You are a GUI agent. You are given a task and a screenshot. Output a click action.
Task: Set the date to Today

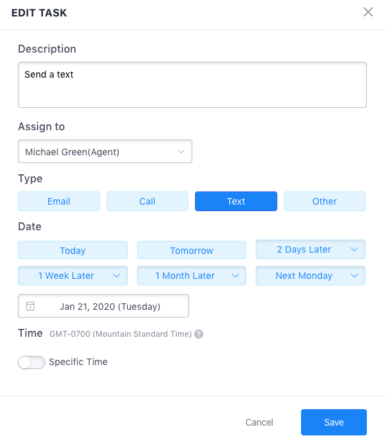pos(72,251)
